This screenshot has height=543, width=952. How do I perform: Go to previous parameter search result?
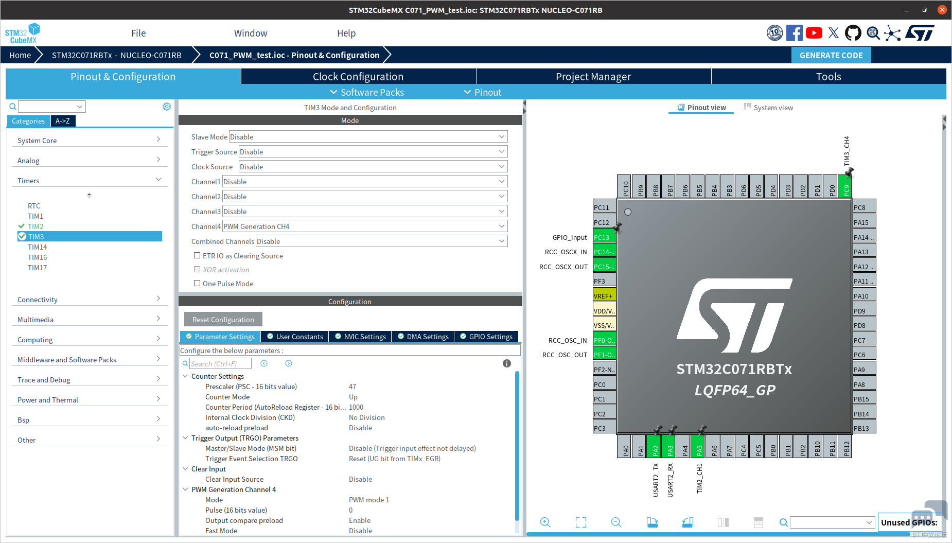(264, 363)
